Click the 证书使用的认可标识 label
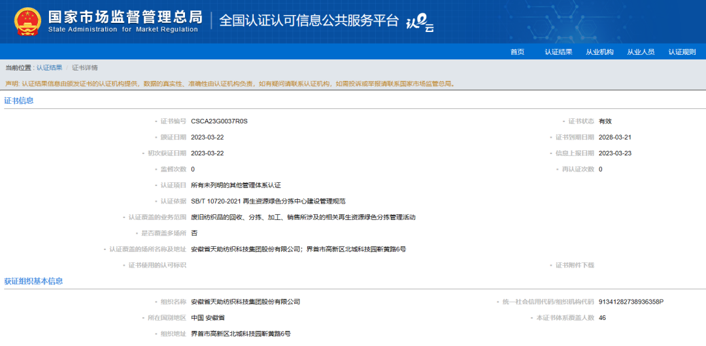706x346 pixels. click(157, 266)
